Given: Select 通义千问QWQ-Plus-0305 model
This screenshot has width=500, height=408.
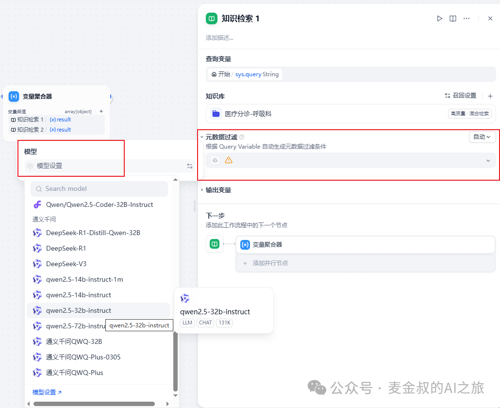Looking at the screenshot, I should coord(98,357).
